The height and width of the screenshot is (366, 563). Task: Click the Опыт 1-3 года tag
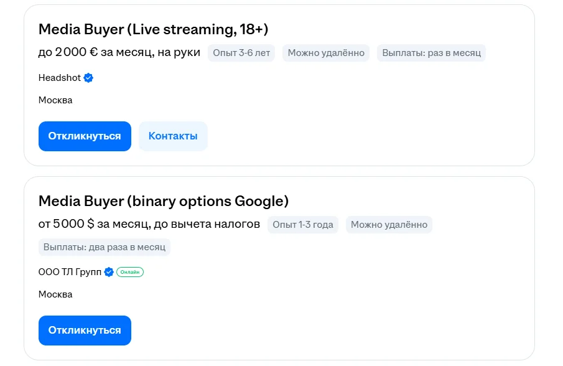click(303, 225)
